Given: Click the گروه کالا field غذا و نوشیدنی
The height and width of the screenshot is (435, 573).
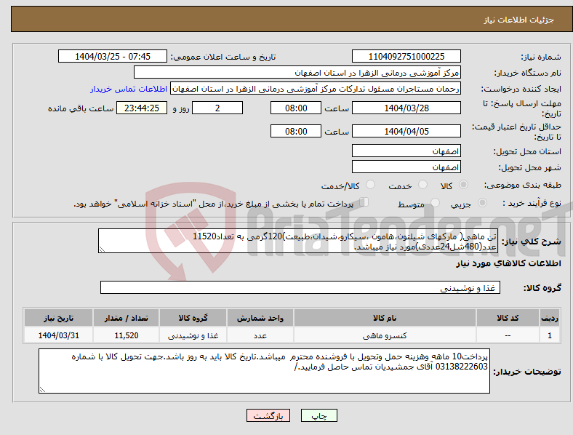Looking at the screenshot, I should (x=300, y=287).
